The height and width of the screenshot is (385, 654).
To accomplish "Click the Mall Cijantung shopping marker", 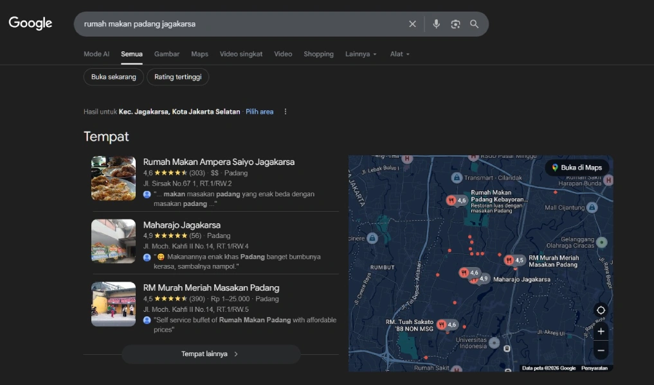I will (x=592, y=207).
